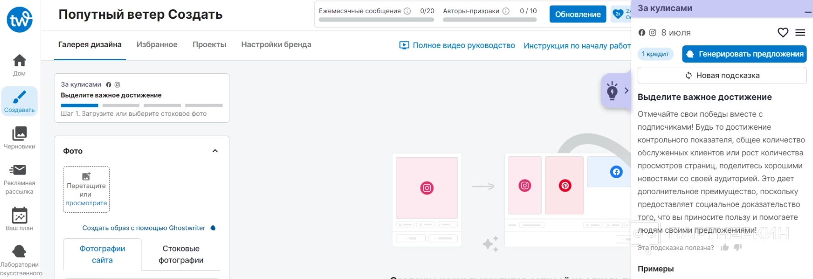Collapse the lightbulb prompt panel arrow
Viewport: 813px width, 279px height.
[626, 91]
